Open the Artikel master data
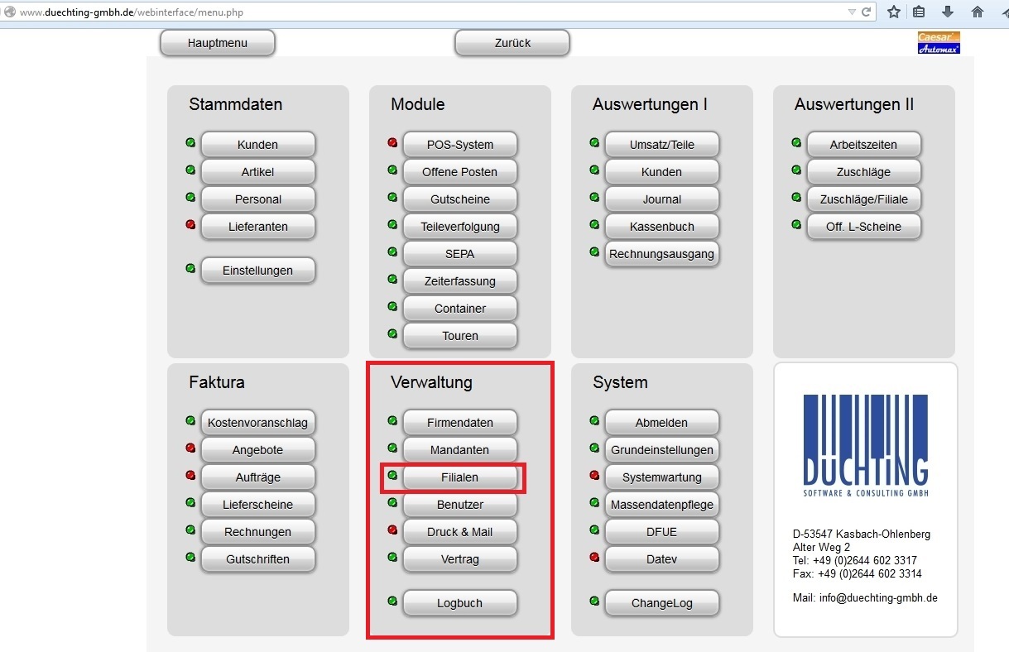The width and height of the screenshot is (1009, 652). pyautogui.click(x=257, y=171)
